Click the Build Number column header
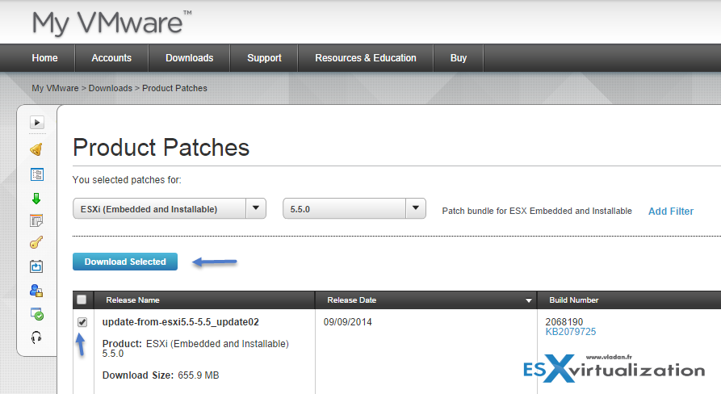The width and height of the screenshot is (721, 394). [574, 300]
